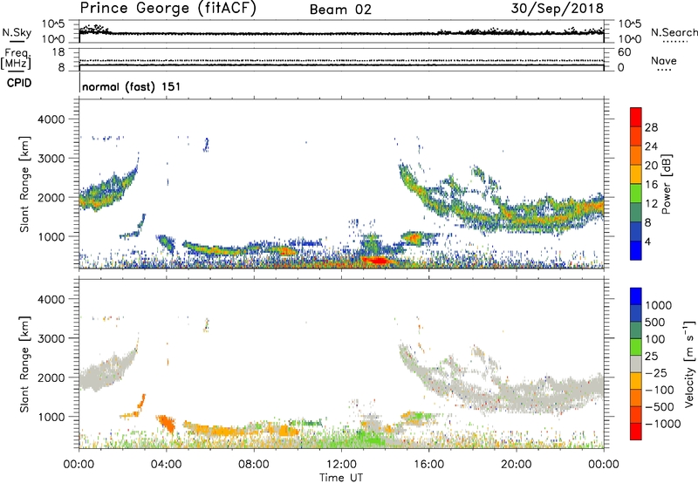Select the light green Power segment between 12 and 16
This screenshot has height=483, width=698.
pyautogui.click(x=636, y=193)
